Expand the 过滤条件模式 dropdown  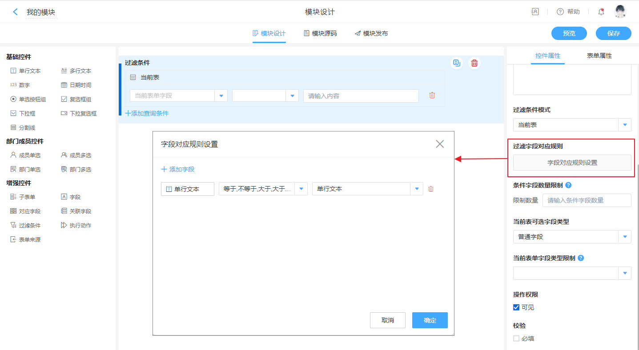625,125
